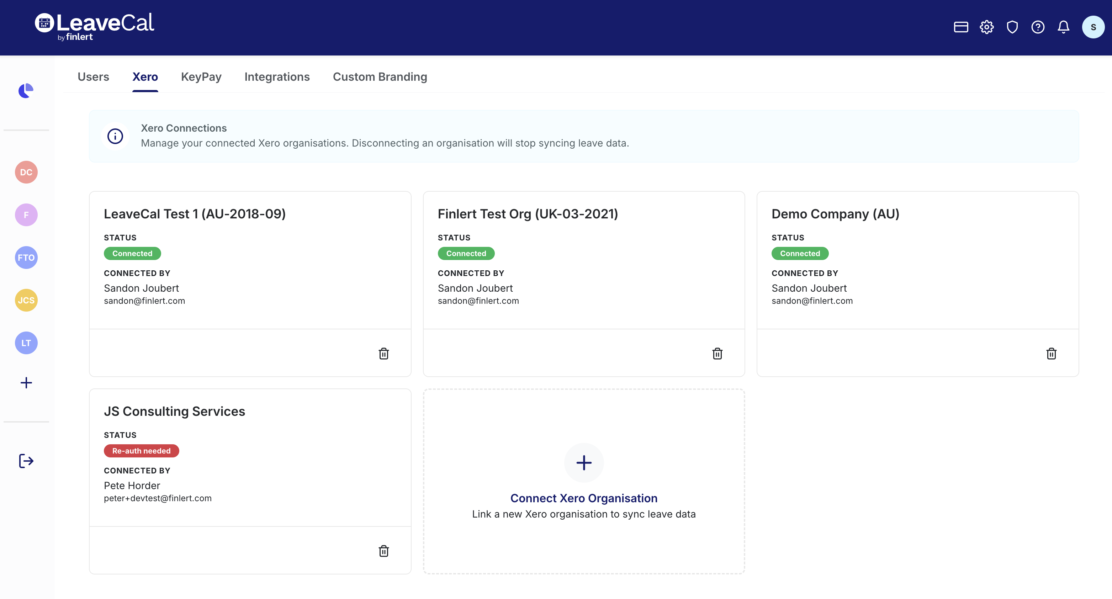Open notifications bell
This screenshot has width=1112, height=599.
1063,27
